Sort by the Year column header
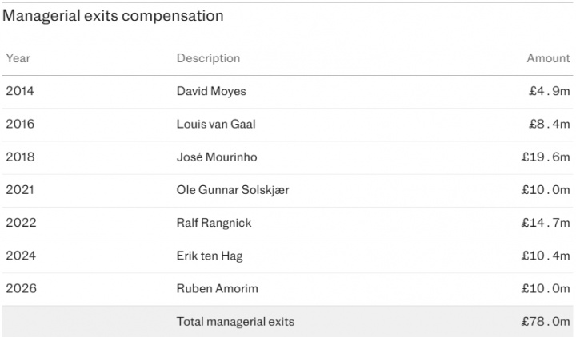The image size is (576, 337). click(x=18, y=58)
